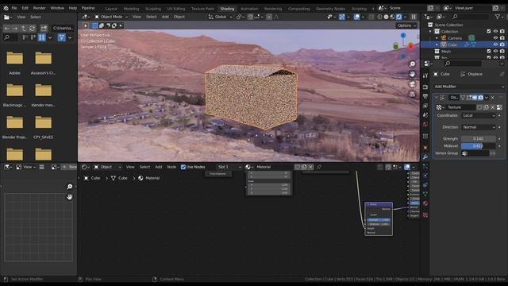This screenshot has width=508, height=286.
Task: Go back in file browser
Action: tap(7, 29)
